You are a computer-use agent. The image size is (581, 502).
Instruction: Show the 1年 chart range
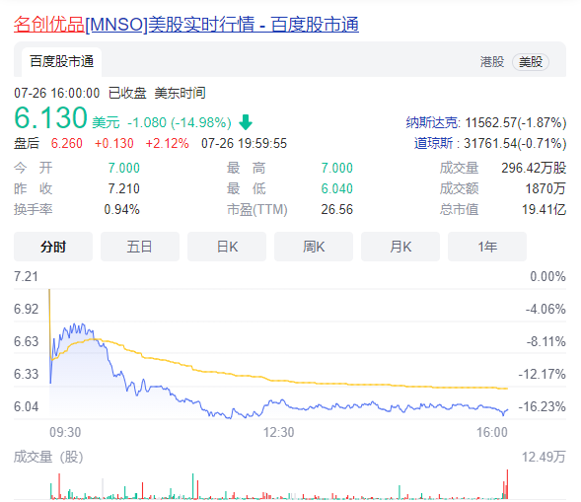tap(487, 247)
